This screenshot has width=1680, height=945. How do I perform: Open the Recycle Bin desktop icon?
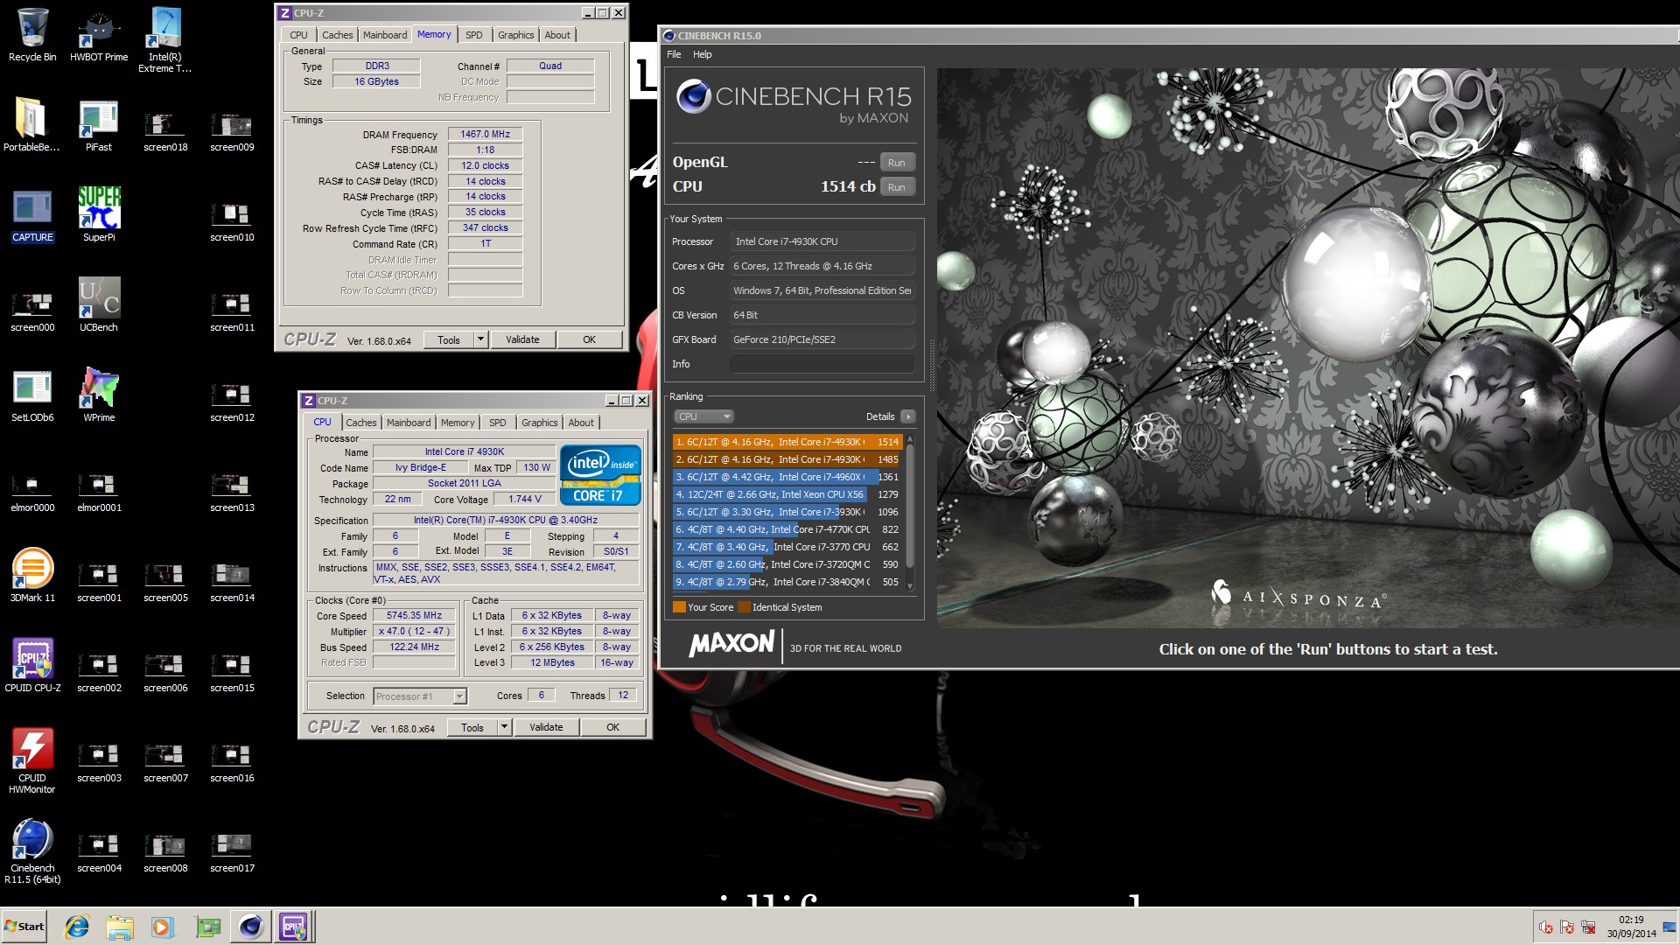(x=32, y=35)
